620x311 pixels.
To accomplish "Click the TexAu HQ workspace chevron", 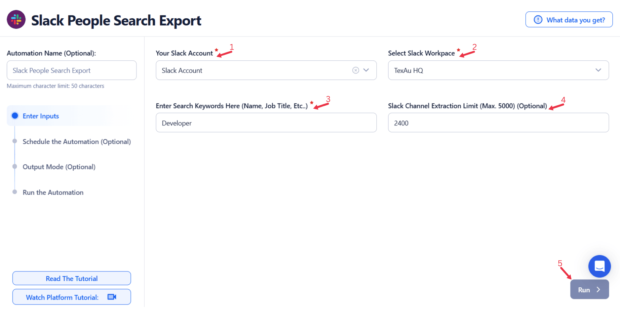I will [x=598, y=70].
